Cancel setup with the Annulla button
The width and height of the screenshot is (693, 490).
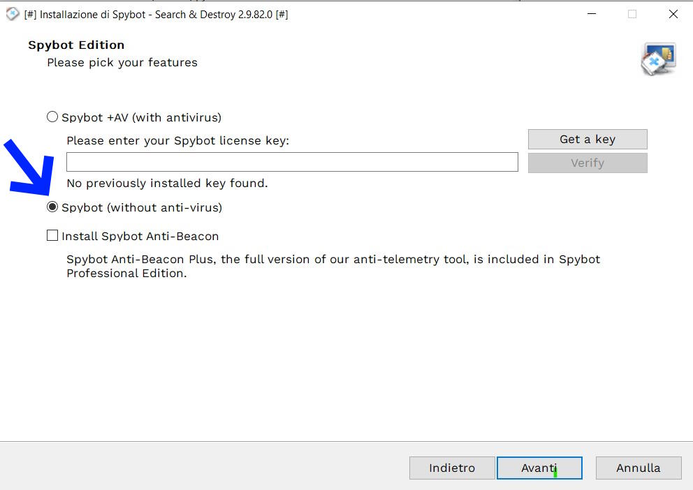[x=639, y=468]
